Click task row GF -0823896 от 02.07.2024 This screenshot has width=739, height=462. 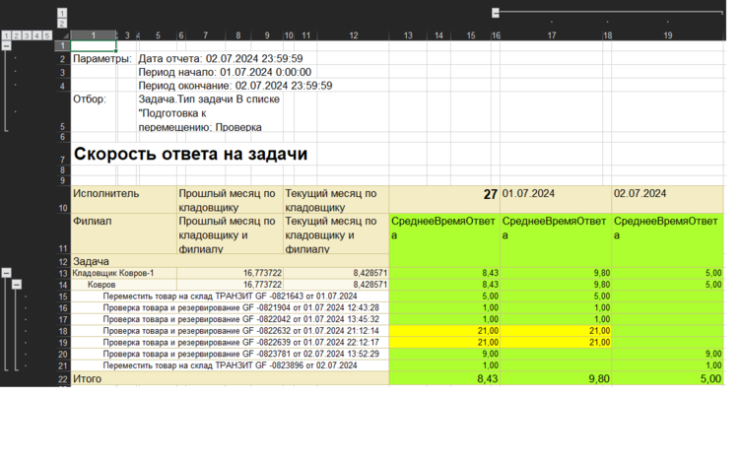[230, 365]
